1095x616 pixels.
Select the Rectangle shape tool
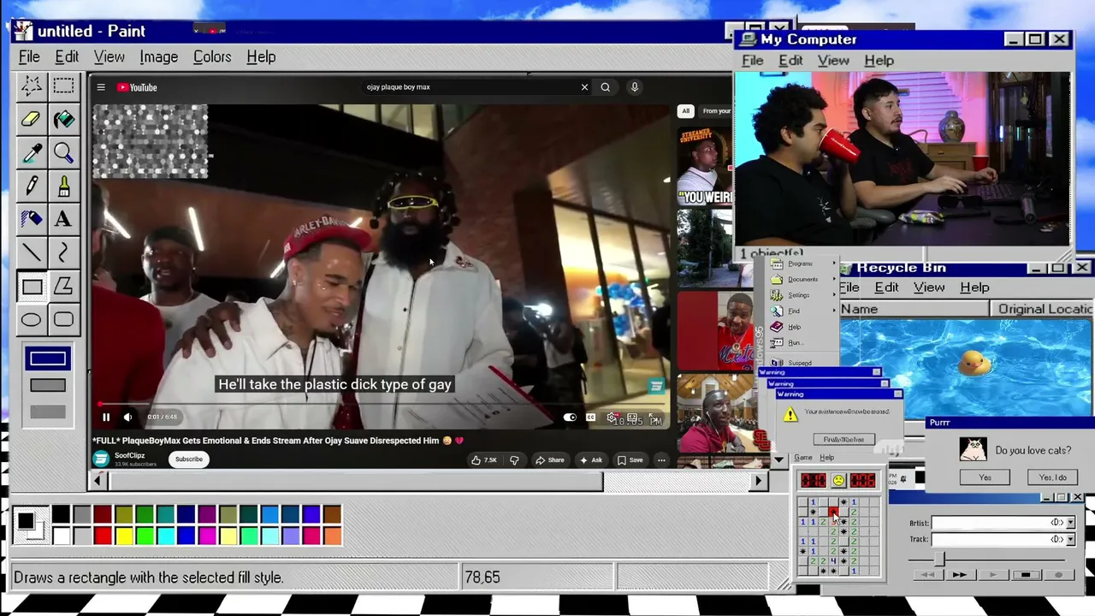(32, 287)
